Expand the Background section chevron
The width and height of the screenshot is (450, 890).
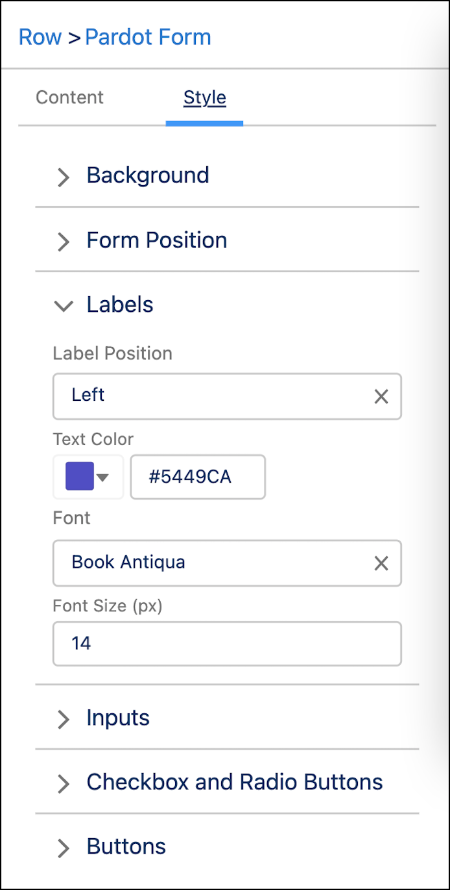[x=63, y=177]
